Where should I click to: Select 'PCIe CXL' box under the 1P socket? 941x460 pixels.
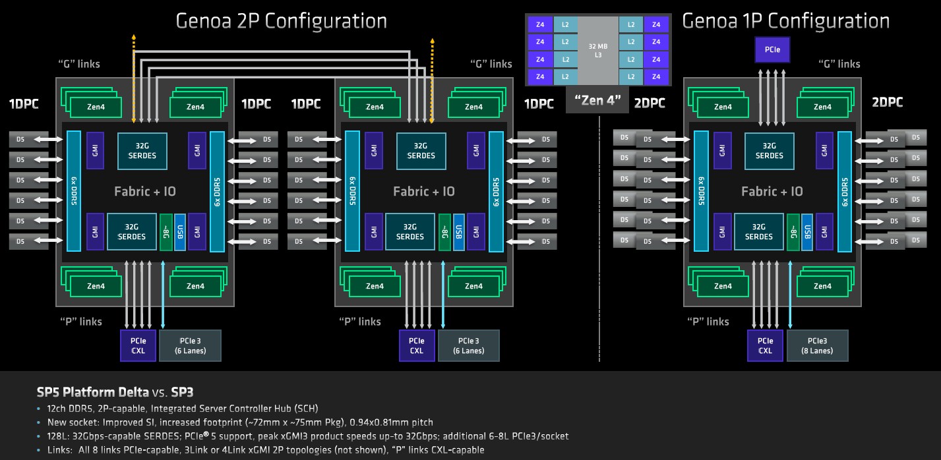coord(765,345)
